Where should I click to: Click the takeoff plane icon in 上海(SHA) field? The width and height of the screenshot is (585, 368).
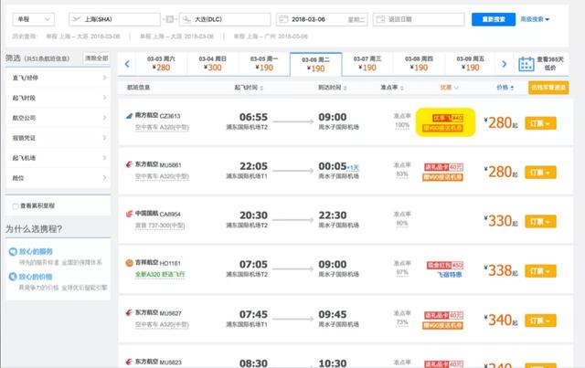(77, 19)
